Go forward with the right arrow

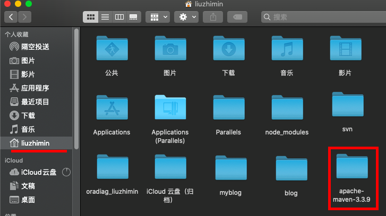(x=24, y=17)
